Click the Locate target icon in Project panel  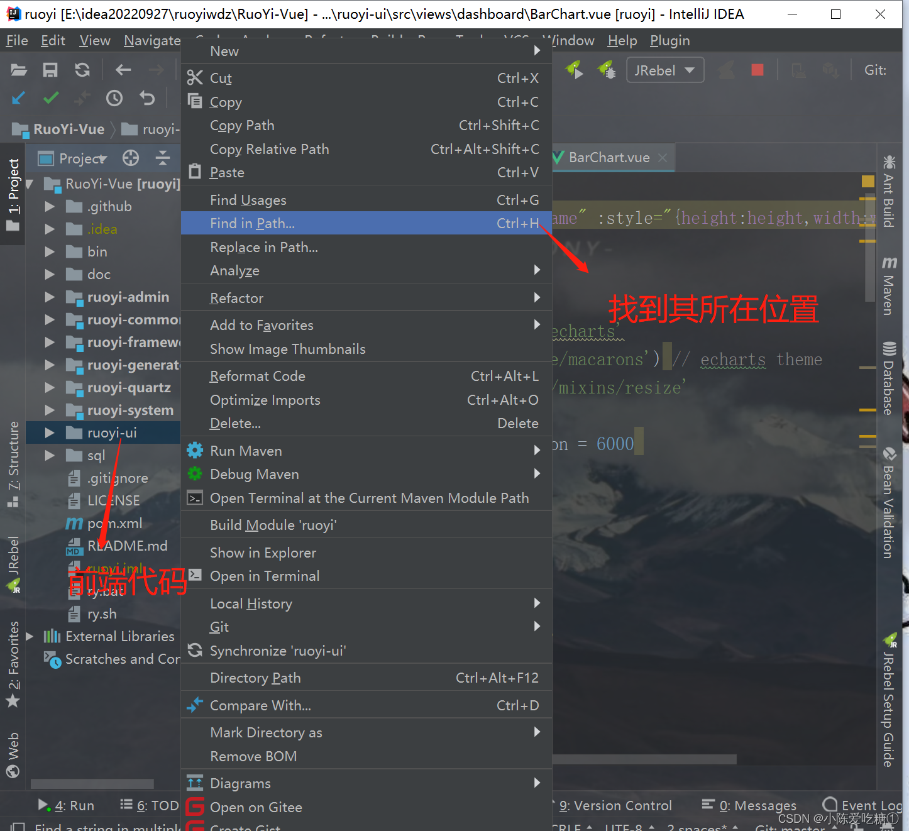pos(131,158)
